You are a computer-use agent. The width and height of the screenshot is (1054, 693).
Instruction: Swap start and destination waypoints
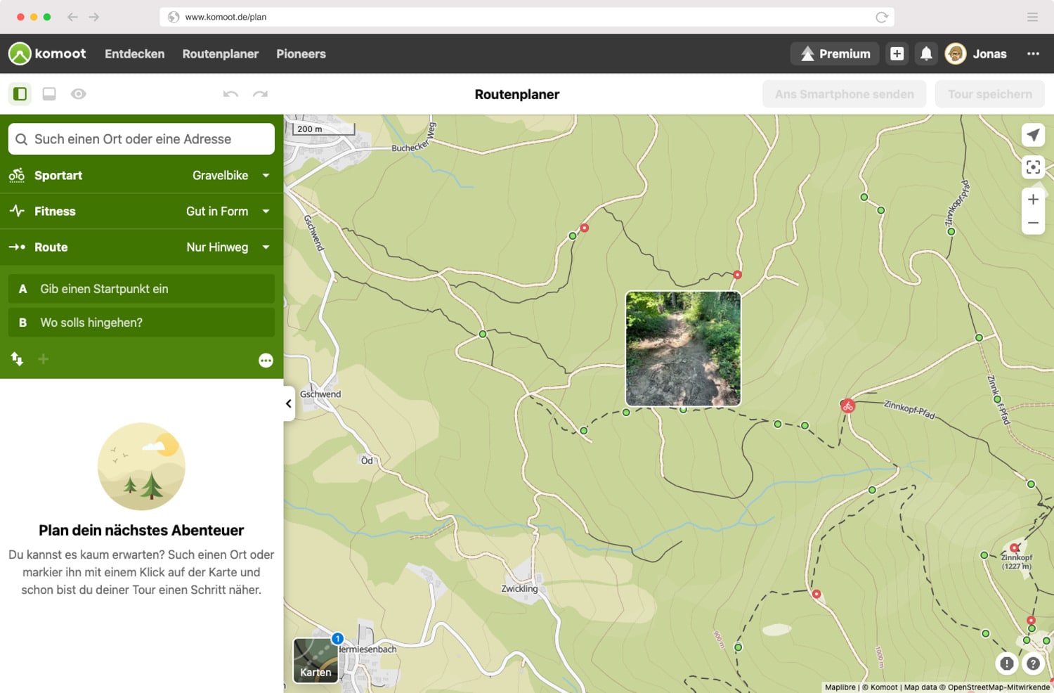tap(18, 359)
